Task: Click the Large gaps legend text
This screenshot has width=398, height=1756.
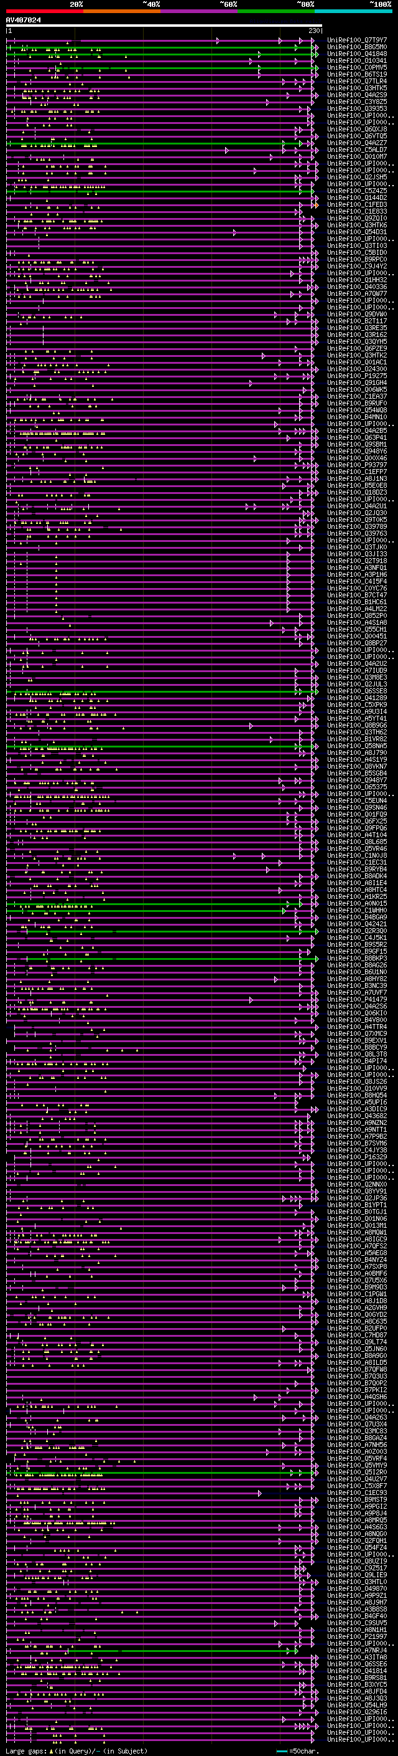Action: pos(76,1751)
